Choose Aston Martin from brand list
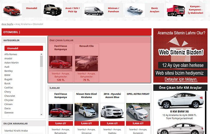Screen dimensions: 210x134 (11, 62)
